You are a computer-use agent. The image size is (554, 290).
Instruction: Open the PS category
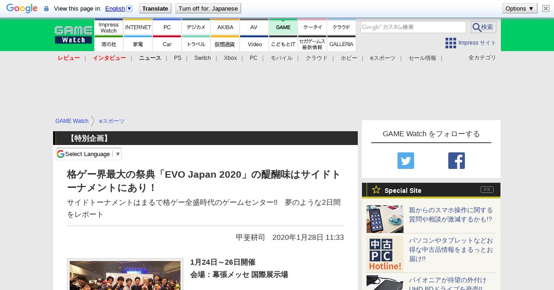178,58
